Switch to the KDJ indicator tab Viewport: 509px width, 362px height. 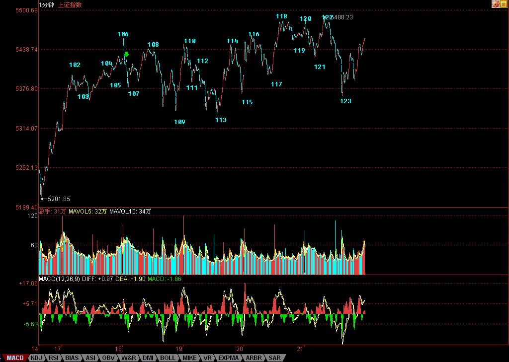(36, 358)
